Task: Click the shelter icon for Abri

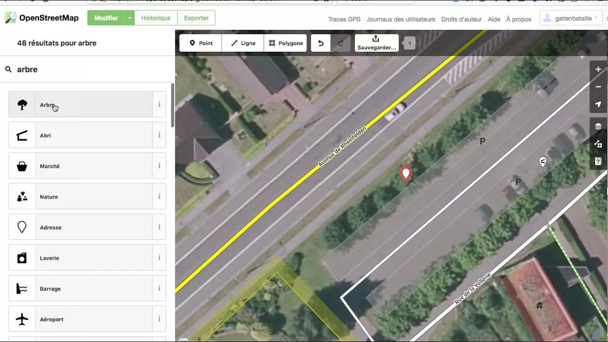Action: [x=22, y=135]
